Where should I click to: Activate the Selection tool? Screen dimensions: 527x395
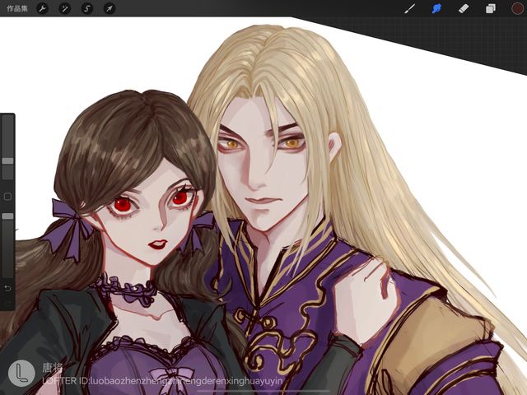86,8
